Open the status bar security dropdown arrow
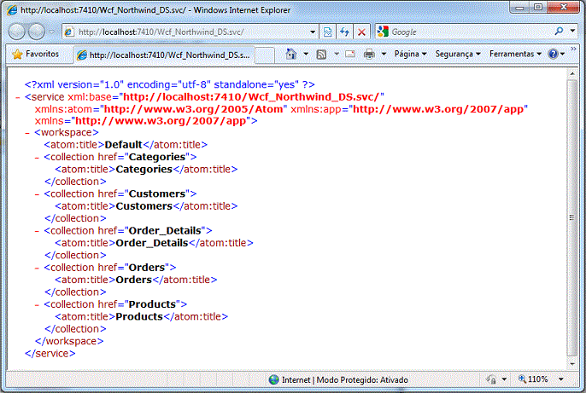Viewport: 586px width, 393px height. pos(504,379)
